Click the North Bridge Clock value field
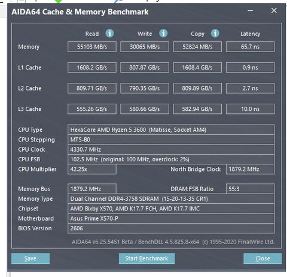Image resolution: width=287 pixels, height=277 pixels. (x=250, y=169)
